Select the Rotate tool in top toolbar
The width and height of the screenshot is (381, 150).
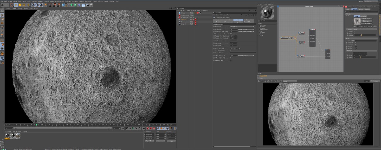coord(24,5)
